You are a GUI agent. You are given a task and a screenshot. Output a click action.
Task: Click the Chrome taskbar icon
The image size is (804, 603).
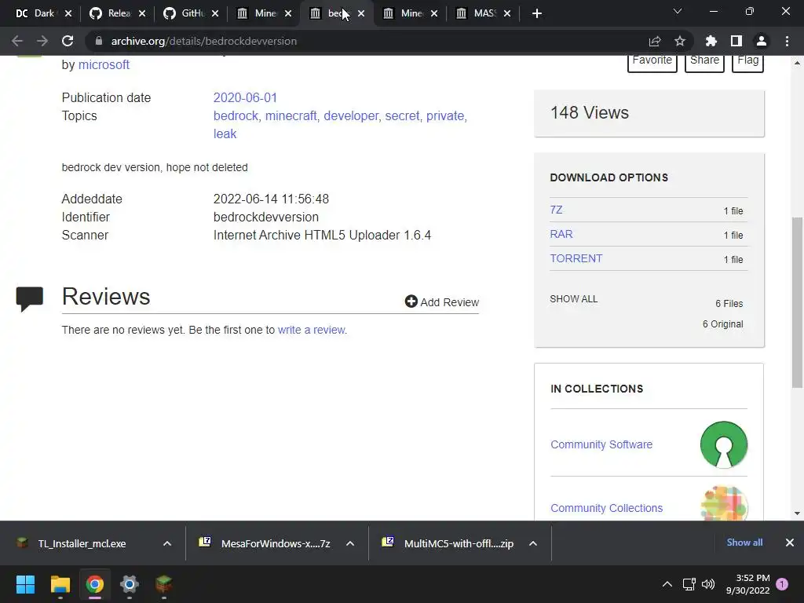point(95,584)
